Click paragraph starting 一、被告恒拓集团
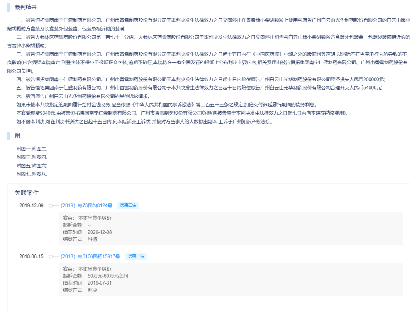The width and height of the screenshot is (417, 312). [x=208, y=24]
